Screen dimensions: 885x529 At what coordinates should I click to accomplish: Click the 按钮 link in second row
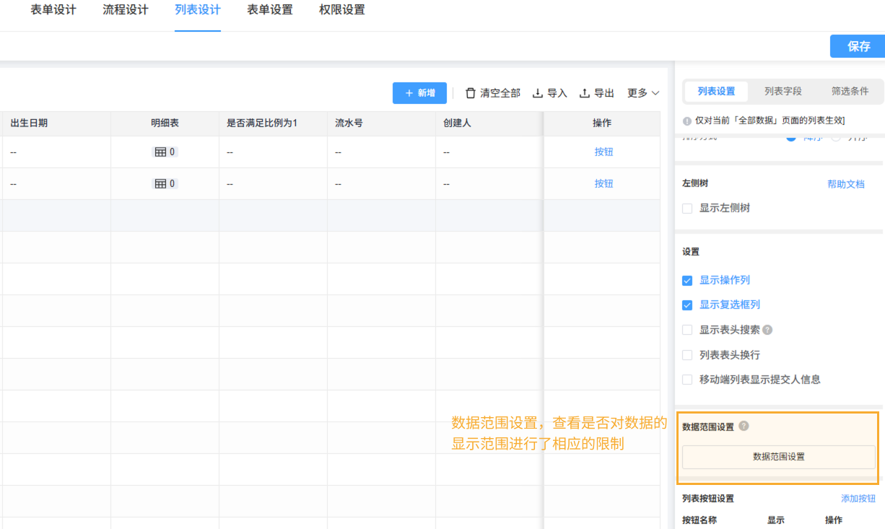603,184
